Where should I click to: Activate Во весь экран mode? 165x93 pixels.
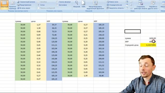[x=24, y=8]
